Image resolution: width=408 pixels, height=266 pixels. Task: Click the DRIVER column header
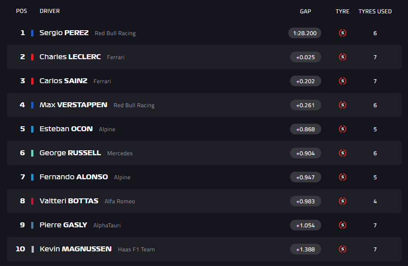point(49,11)
